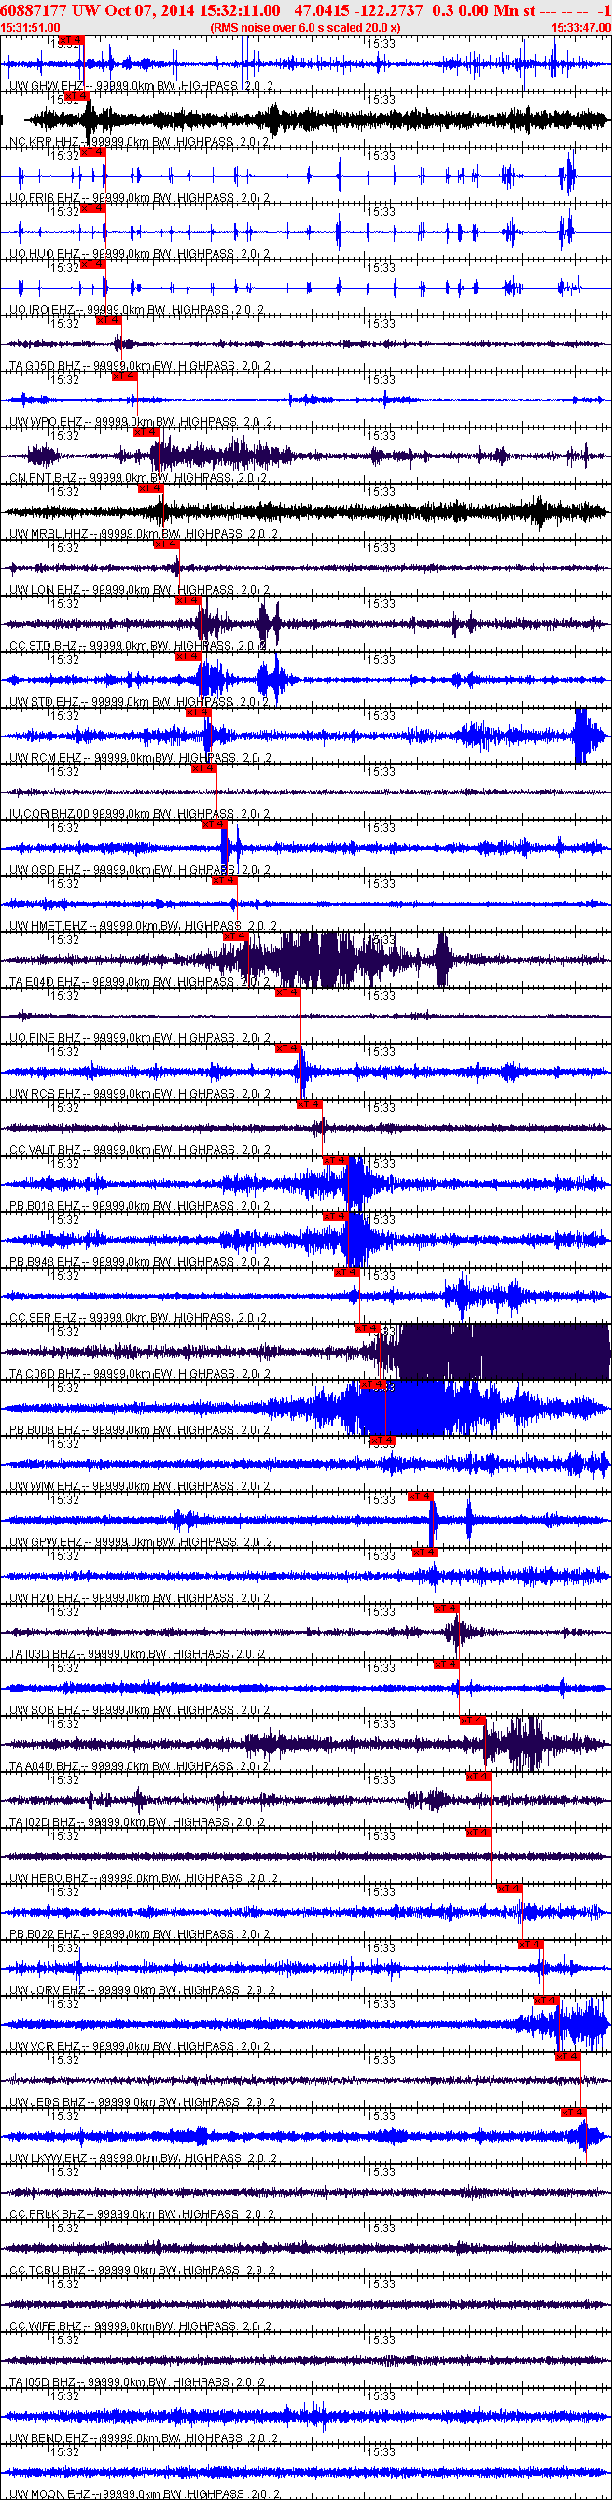Select the pick marker on TA E04D waveform
Image resolution: width=612 pixels, height=2500 pixels.
tap(235, 935)
